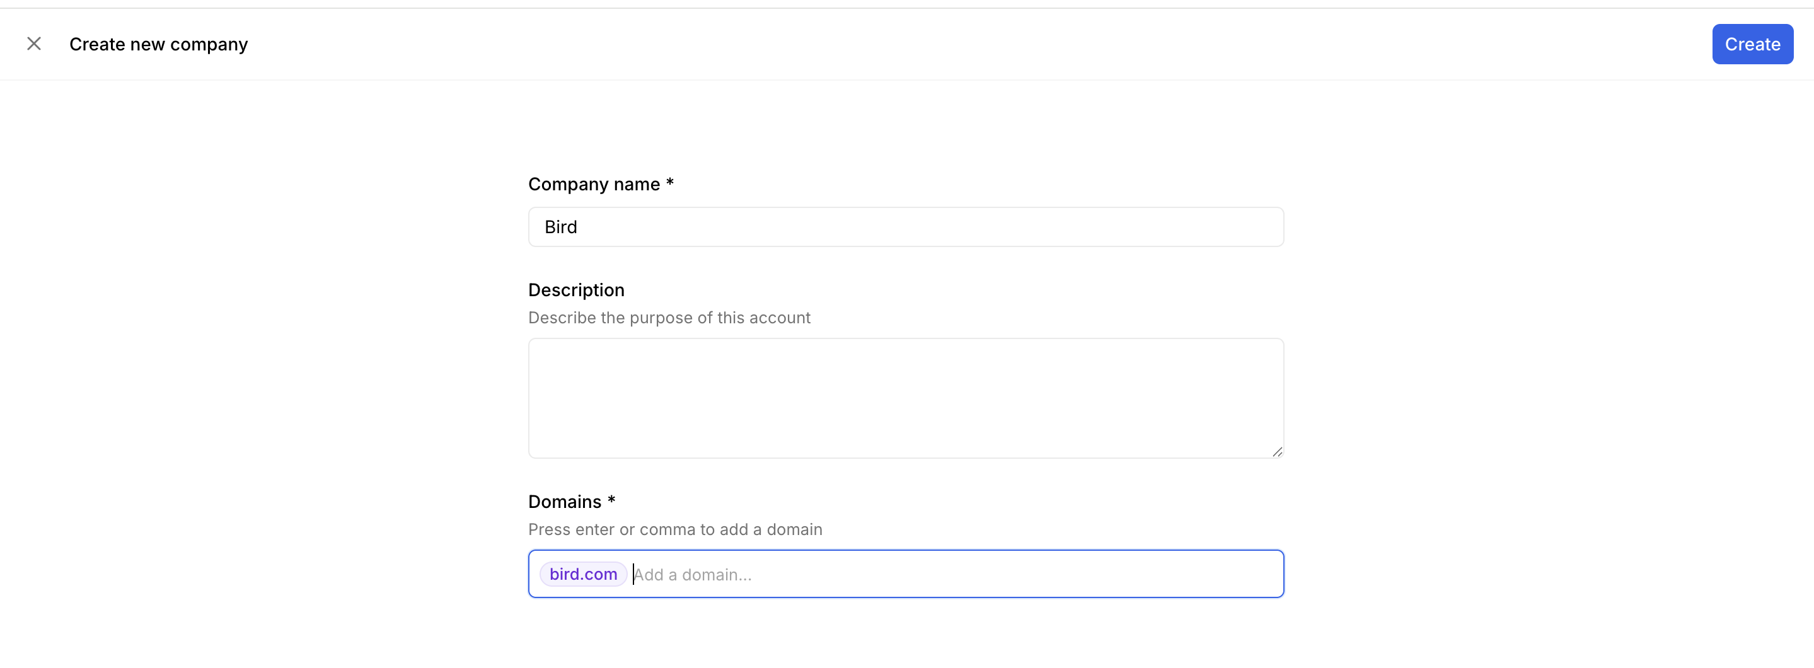Click the text cursor after the bird.com chip
This screenshot has height=668, width=1814.
click(633, 574)
